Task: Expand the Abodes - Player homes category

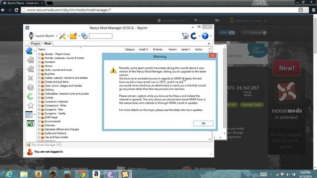Action: (x=39, y=54)
